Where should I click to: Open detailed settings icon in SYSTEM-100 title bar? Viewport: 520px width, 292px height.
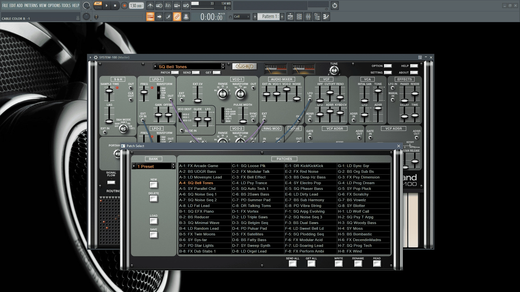click(420, 57)
